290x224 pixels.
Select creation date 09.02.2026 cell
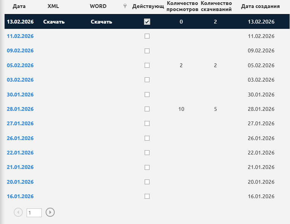coord(261,50)
